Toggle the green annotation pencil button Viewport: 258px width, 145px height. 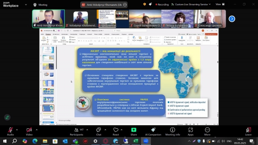[x=7, y=117]
